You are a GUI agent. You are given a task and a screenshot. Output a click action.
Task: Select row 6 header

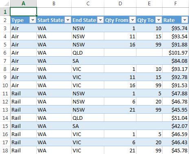tap(5, 53)
